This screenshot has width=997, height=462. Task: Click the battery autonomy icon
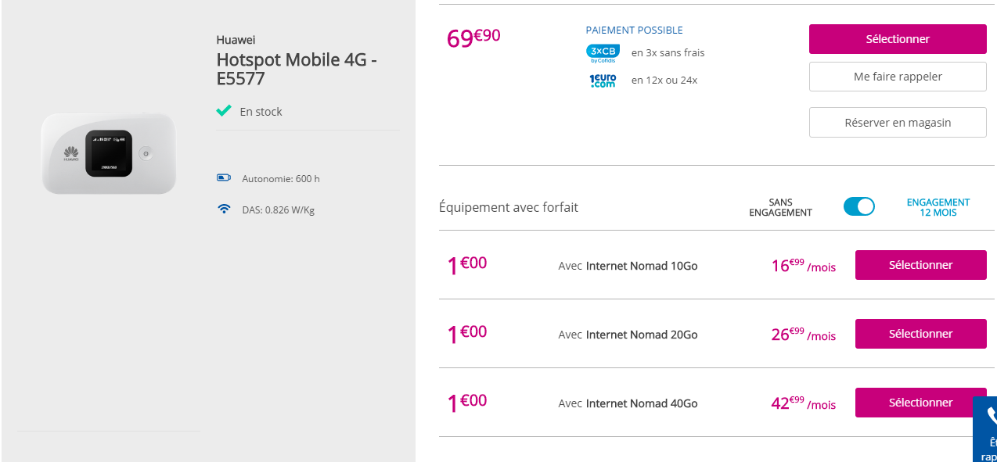[224, 178]
